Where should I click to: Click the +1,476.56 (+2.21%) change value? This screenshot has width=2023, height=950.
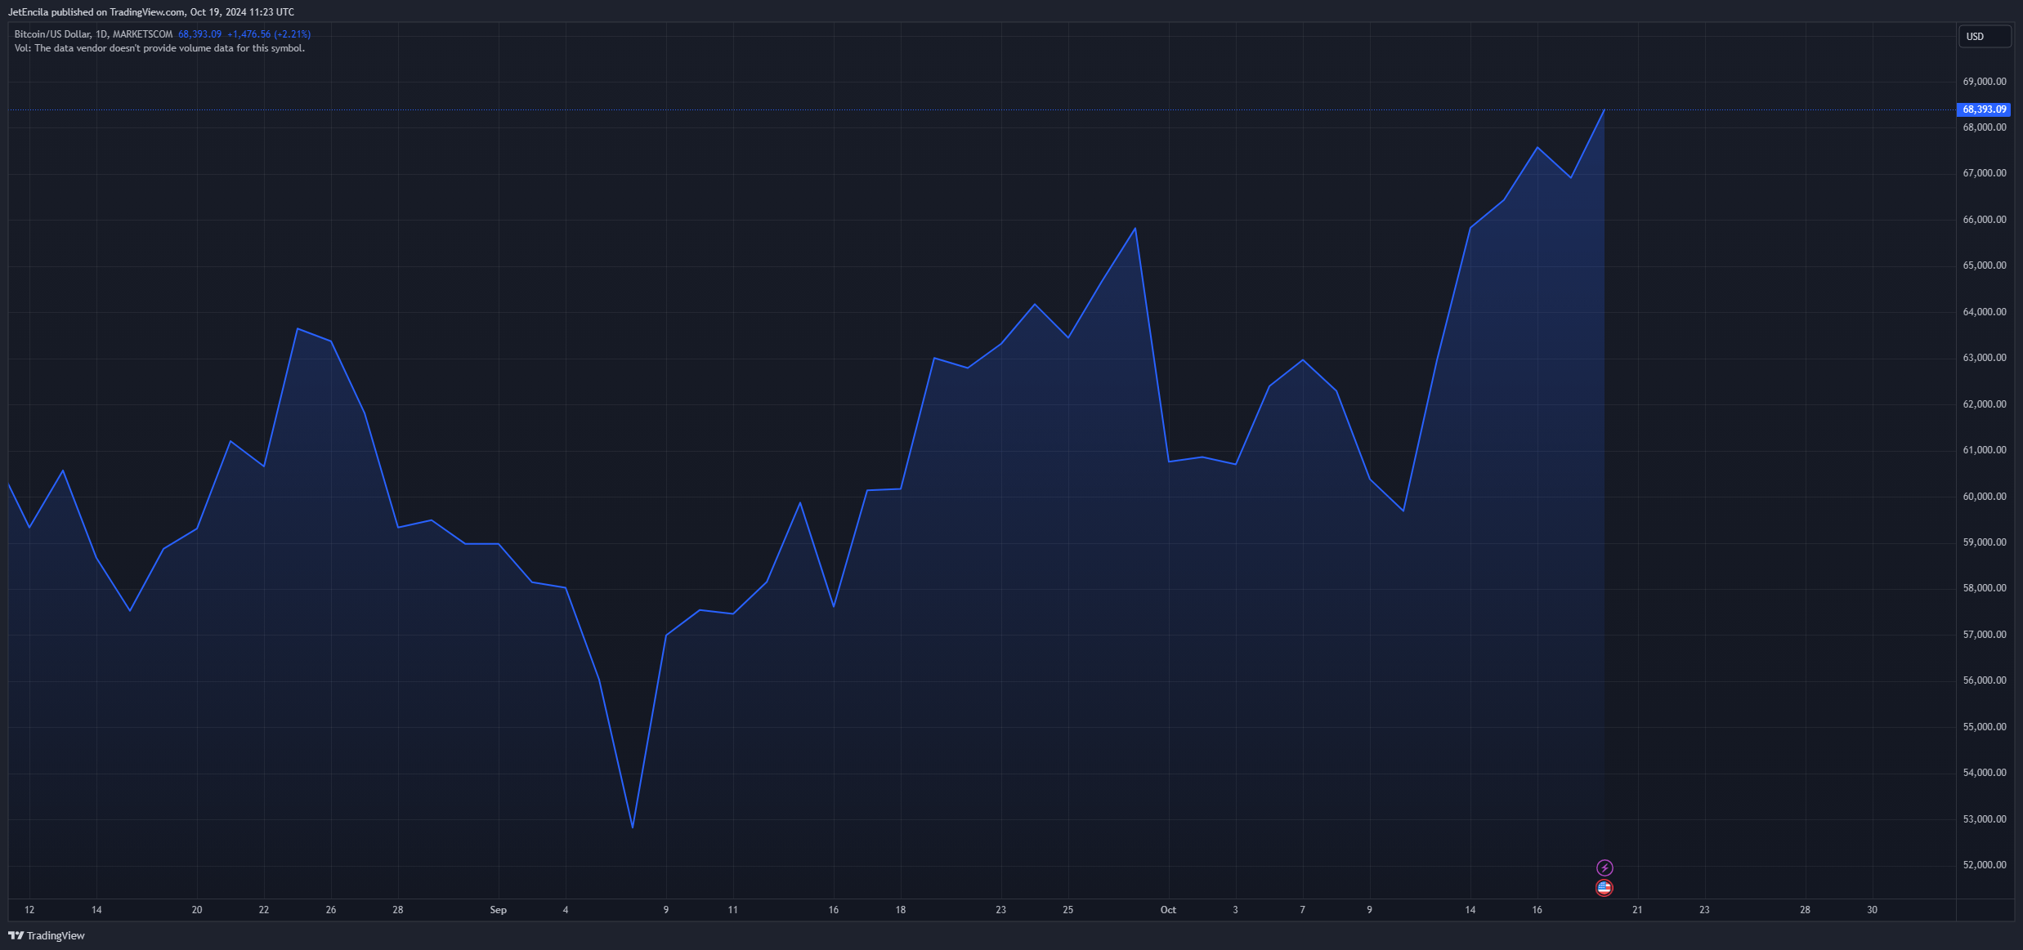[x=269, y=34]
